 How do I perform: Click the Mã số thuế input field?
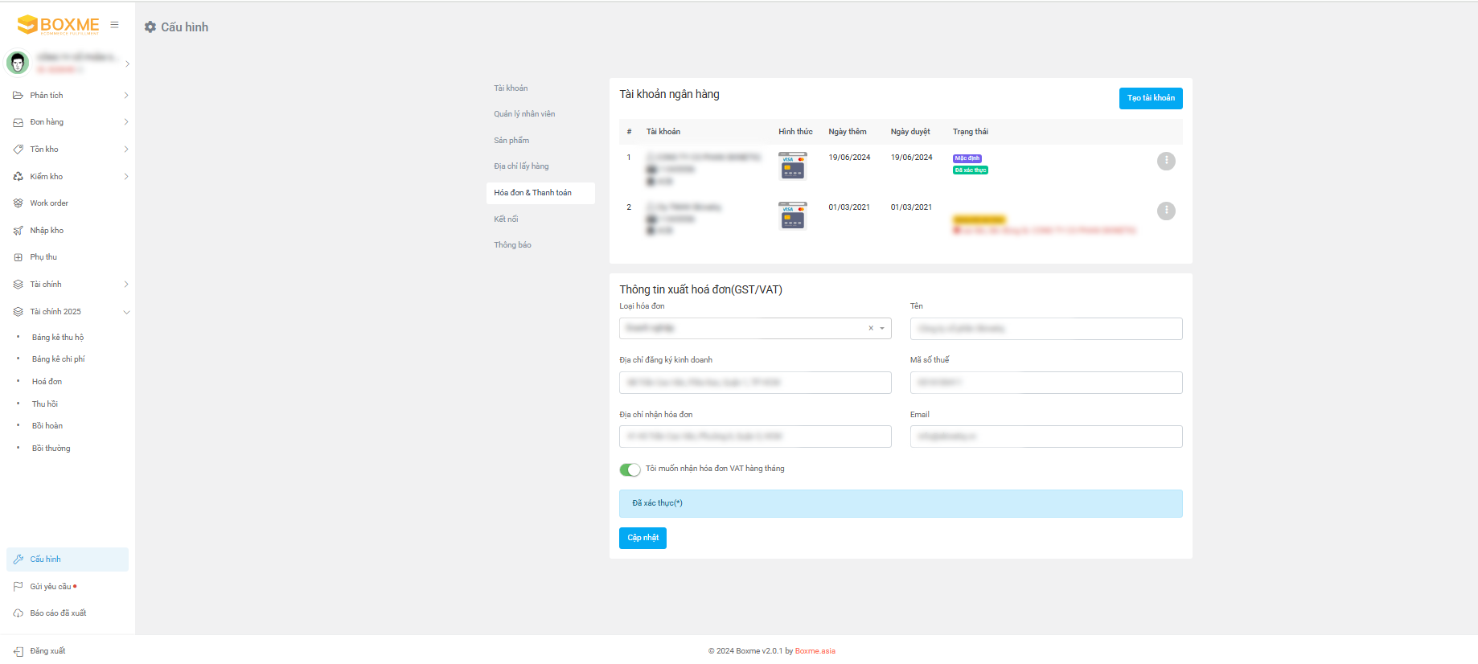[x=1045, y=383]
